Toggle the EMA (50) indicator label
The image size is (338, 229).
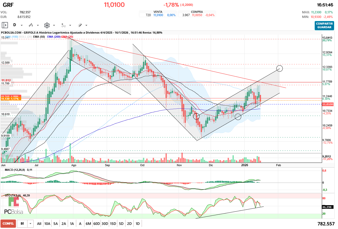[x=39, y=37]
